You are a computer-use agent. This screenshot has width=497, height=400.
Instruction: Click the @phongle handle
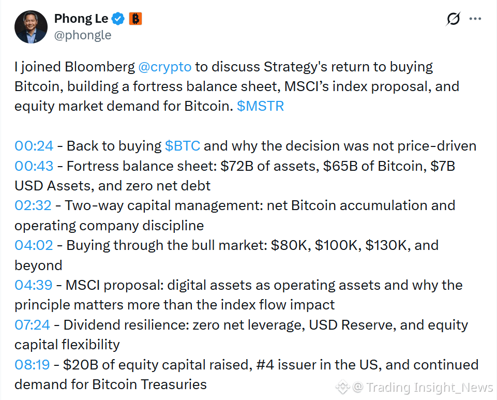83,35
